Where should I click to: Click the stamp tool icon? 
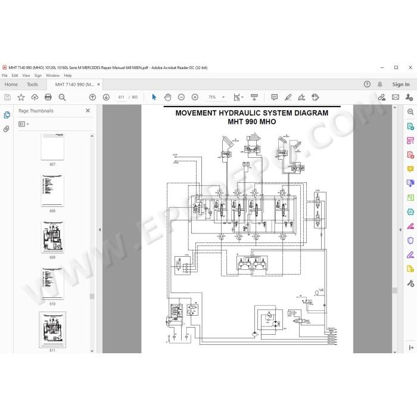(x=315, y=97)
